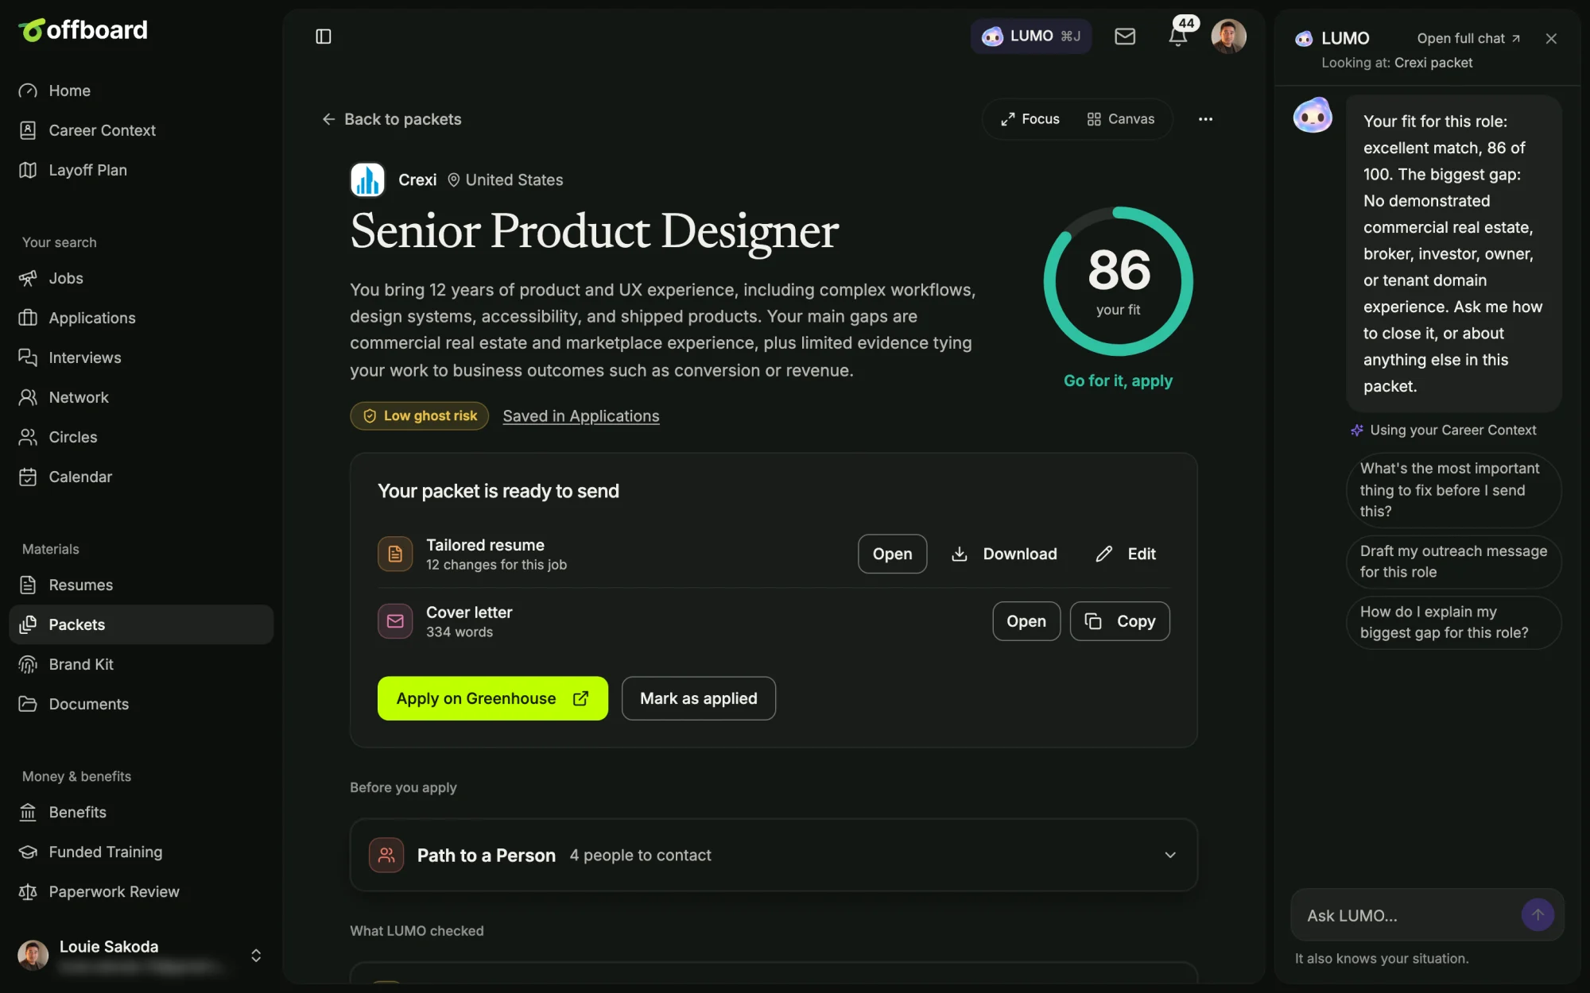Follow the Saved in Applications link
1590x993 pixels.
581,415
